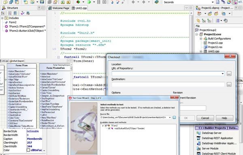Expand the Includes node in Structure tree

click(2, 18)
